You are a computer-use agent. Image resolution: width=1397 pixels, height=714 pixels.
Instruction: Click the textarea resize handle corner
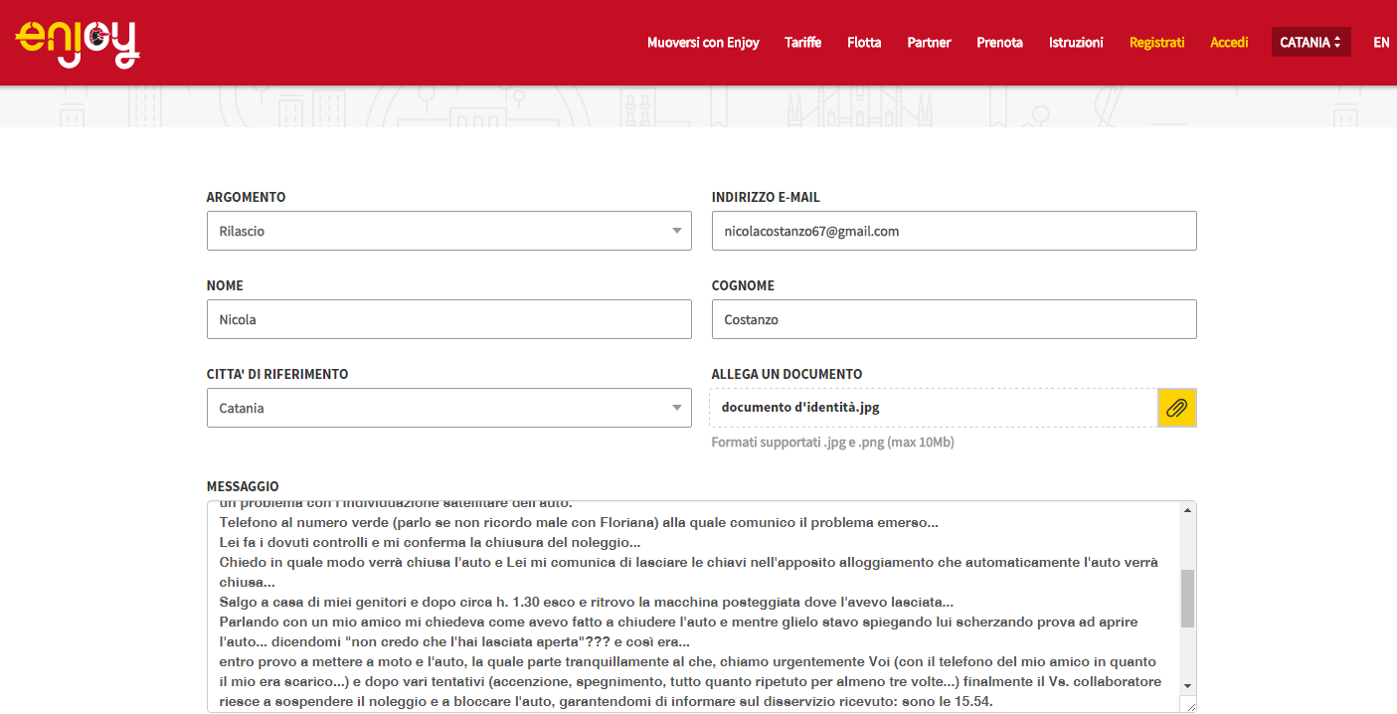coord(1188,704)
